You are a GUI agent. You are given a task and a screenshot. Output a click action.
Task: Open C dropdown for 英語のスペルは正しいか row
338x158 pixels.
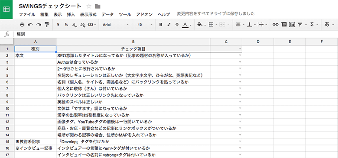pyautogui.click(x=240, y=102)
